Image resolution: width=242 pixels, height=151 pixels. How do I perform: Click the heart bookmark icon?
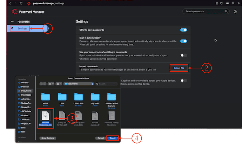coord(221,3)
